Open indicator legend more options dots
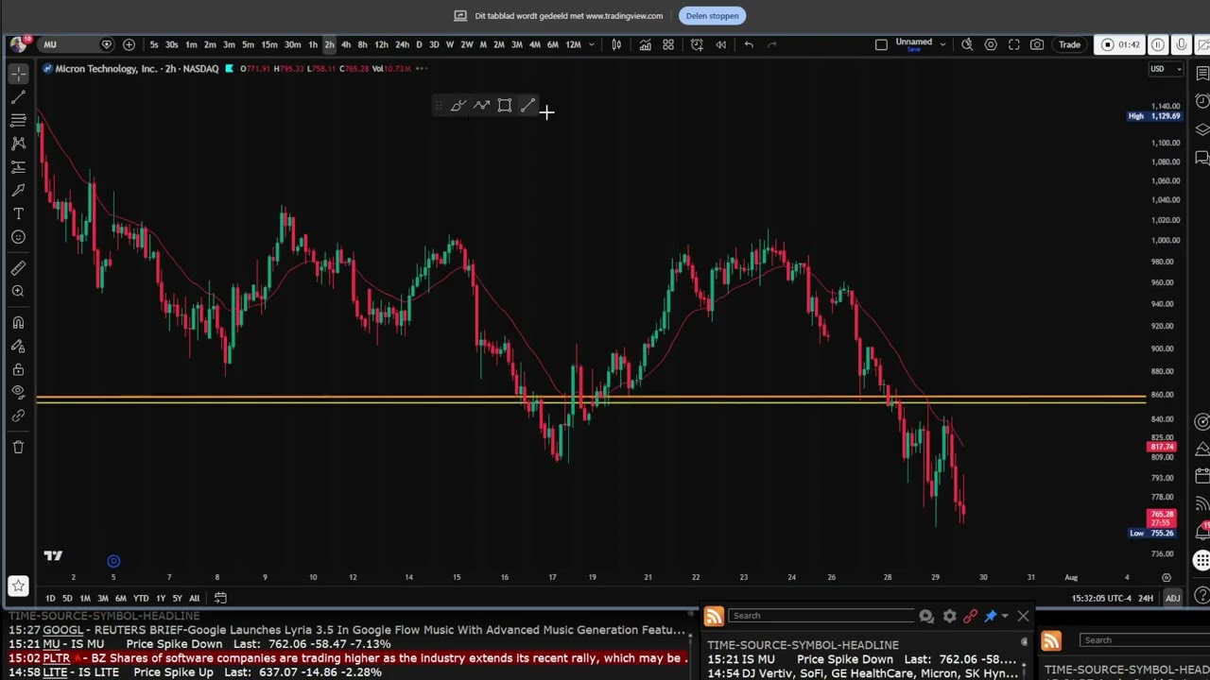The height and width of the screenshot is (680, 1210). pos(422,69)
